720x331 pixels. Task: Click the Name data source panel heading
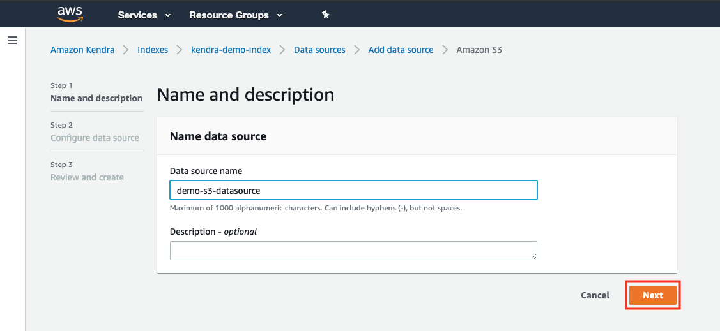(218, 136)
